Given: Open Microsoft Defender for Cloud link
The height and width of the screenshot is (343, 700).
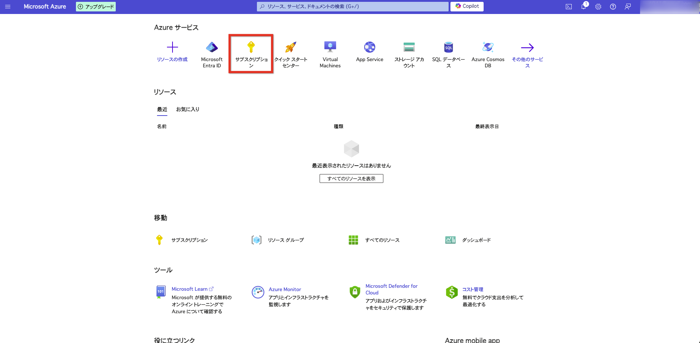Looking at the screenshot, I should [391, 289].
